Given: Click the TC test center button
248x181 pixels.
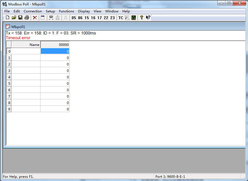Looking at the screenshot, I should point(121,18).
